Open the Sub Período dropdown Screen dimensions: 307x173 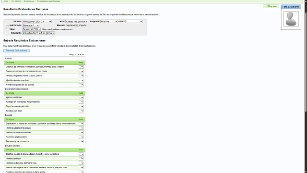pos(31,25)
